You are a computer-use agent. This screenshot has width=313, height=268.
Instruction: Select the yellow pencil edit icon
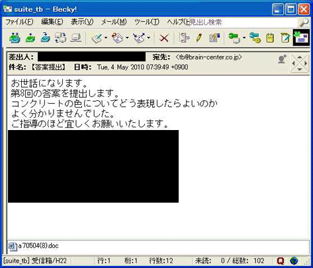[x=199, y=38]
